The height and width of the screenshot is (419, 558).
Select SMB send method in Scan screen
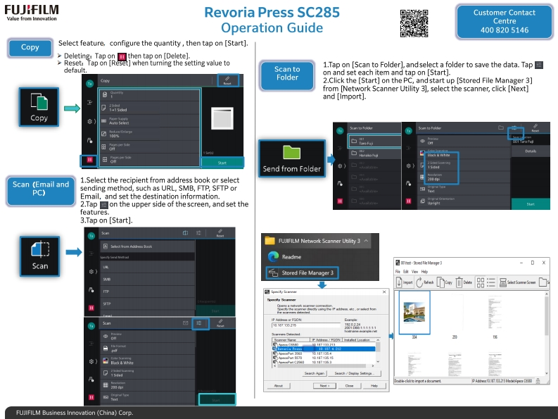147,280
